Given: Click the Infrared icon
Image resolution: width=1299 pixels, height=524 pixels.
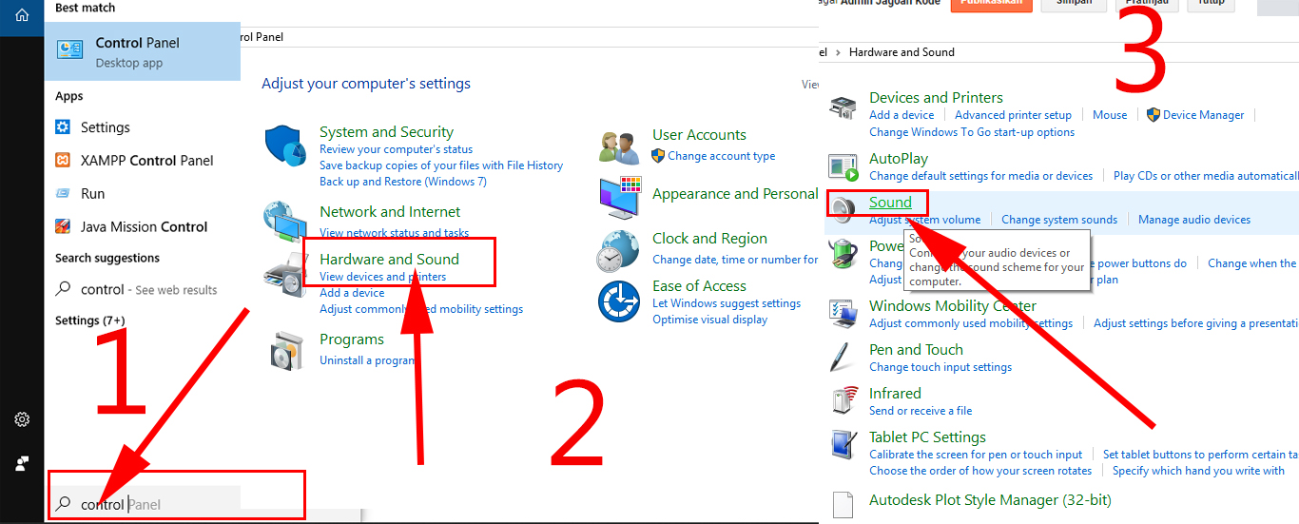Looking at the screenshot, I should [843, 400].
